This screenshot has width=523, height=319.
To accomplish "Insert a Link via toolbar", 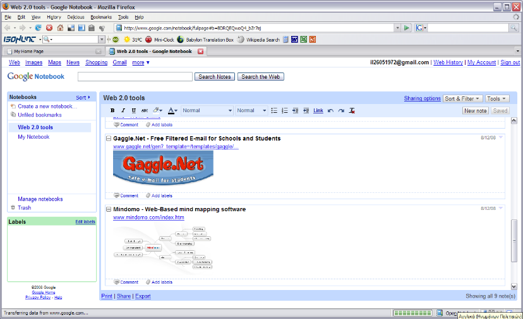I will click(x=318, y=110).
